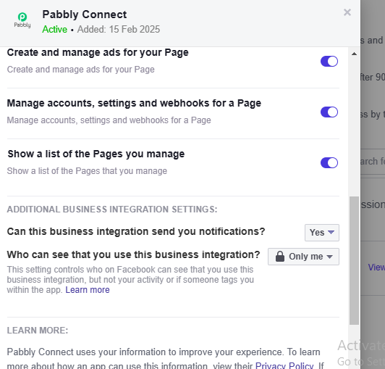
Task: Click 'Create and manage ads' heading
Action: [98, 53]
